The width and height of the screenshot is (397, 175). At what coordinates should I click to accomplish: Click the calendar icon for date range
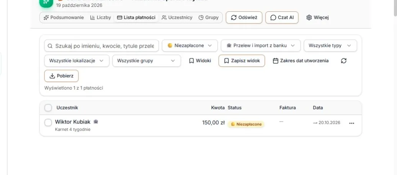(276, 61)
